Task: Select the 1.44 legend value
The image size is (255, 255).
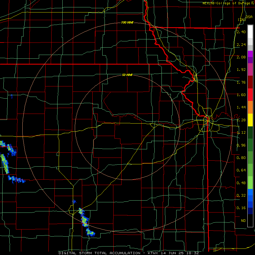Action: 241,107
